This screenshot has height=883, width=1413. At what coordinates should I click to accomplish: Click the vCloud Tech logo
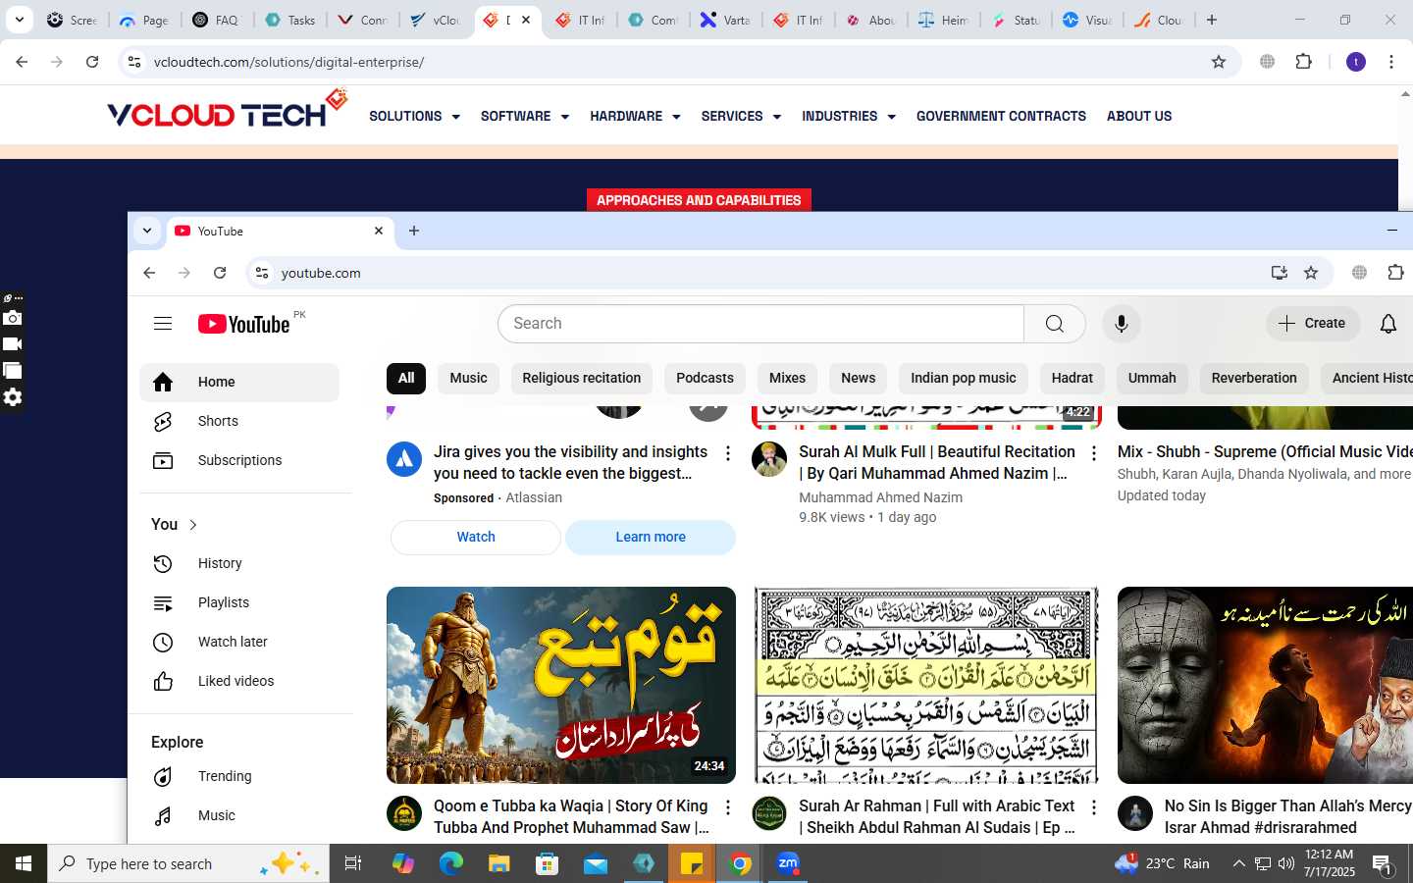tap(228, 110)
